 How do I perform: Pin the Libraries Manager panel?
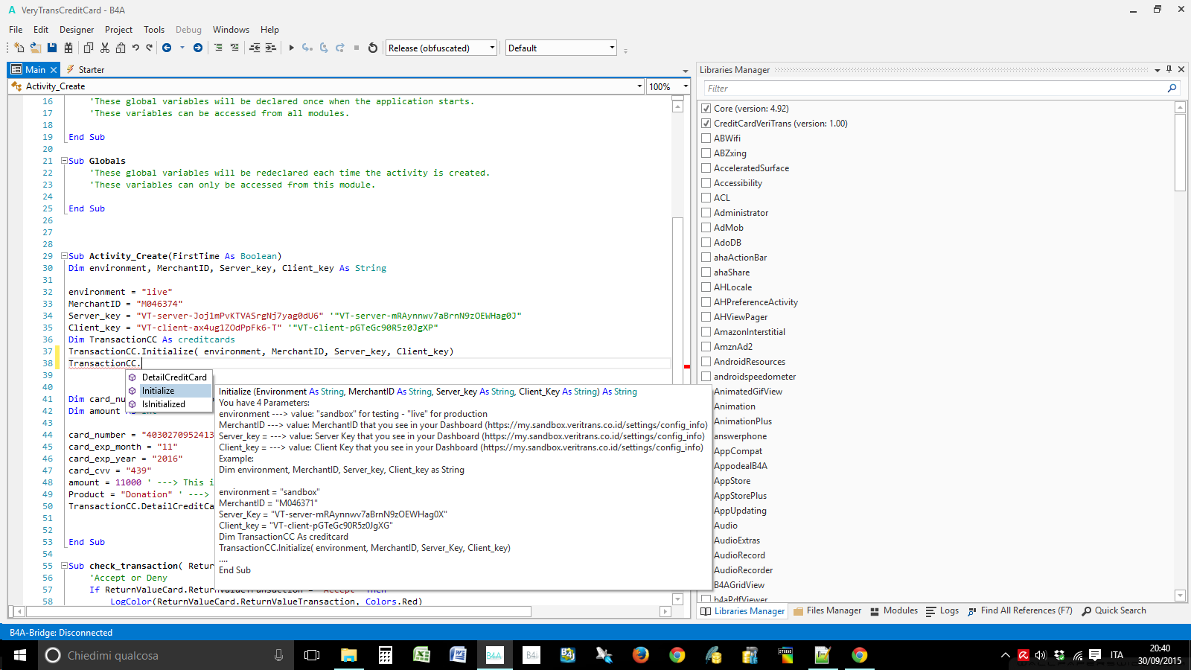pos(1169,69)
